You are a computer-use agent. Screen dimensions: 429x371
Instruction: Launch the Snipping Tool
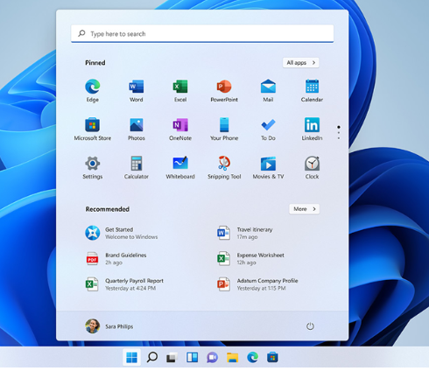point(224,168)
